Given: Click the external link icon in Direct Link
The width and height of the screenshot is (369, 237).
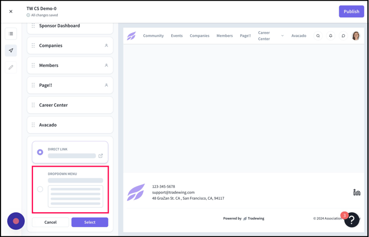Looking at the screenshot, I should pyautogui.click(x=101, y=156).
